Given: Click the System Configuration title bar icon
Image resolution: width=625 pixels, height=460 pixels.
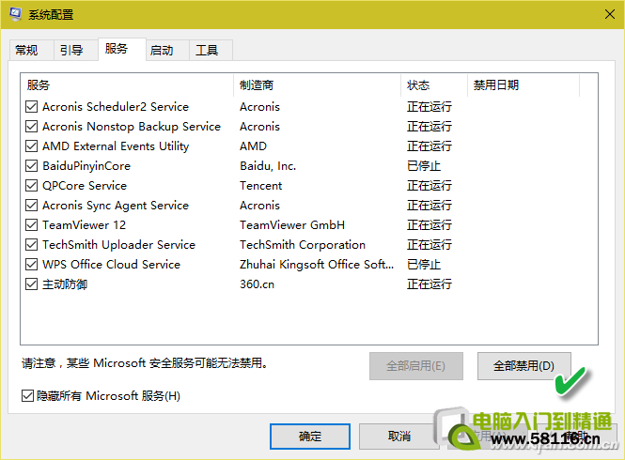Looking at the screenshot, I should coord(15,14).
